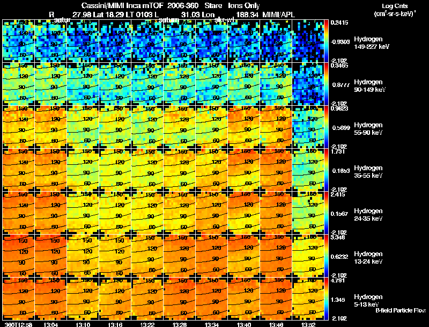Select the 35-55 keV panel at 13:10
The image size is (429, 327).
[x=83, y=170]
